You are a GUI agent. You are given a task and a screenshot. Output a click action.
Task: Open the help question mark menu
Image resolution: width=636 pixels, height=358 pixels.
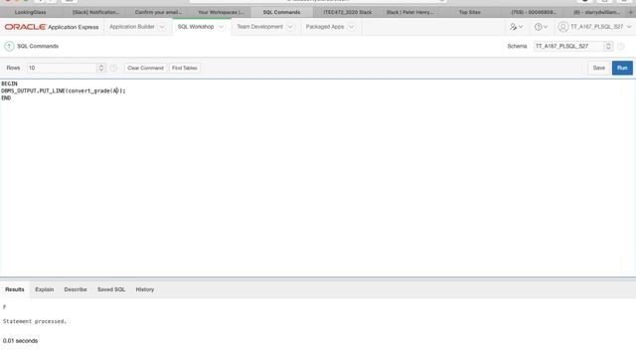(x=541, y=27)
